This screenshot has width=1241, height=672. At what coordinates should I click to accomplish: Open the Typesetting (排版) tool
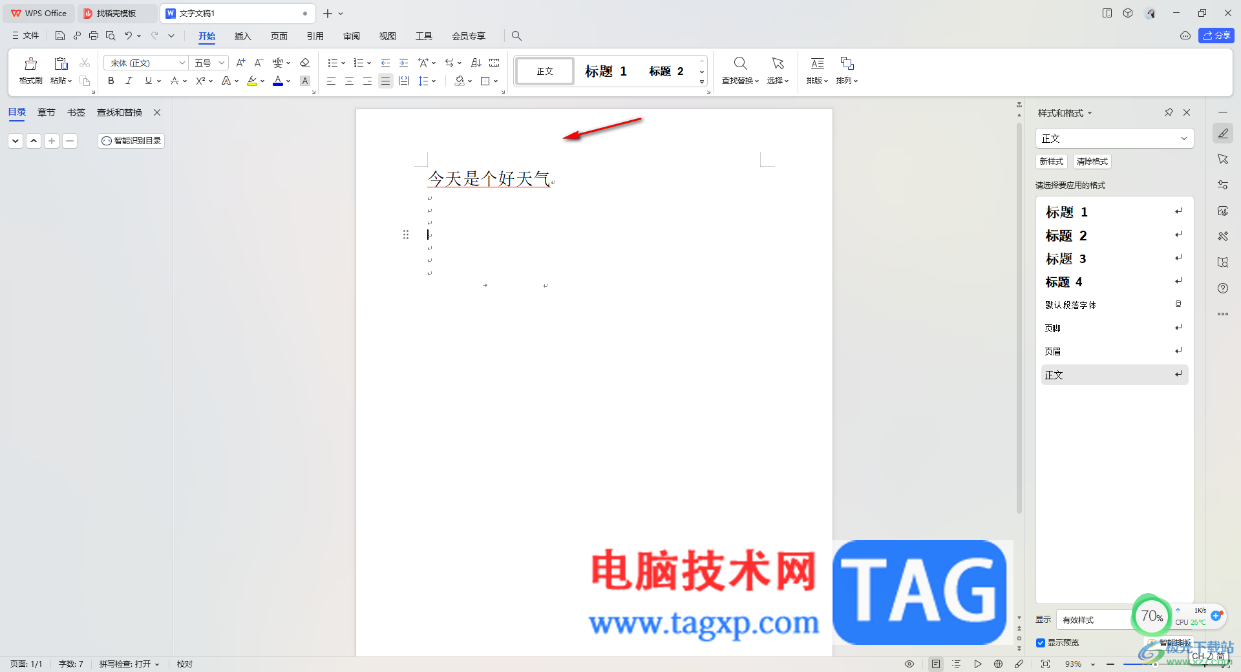click(x=817, y=70)
